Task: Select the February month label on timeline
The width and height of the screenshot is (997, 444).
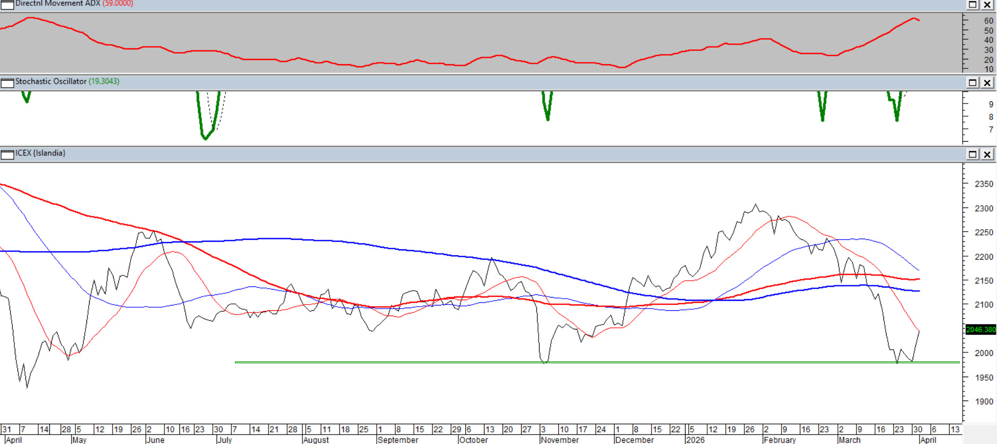Action: [x=779, y=440]
